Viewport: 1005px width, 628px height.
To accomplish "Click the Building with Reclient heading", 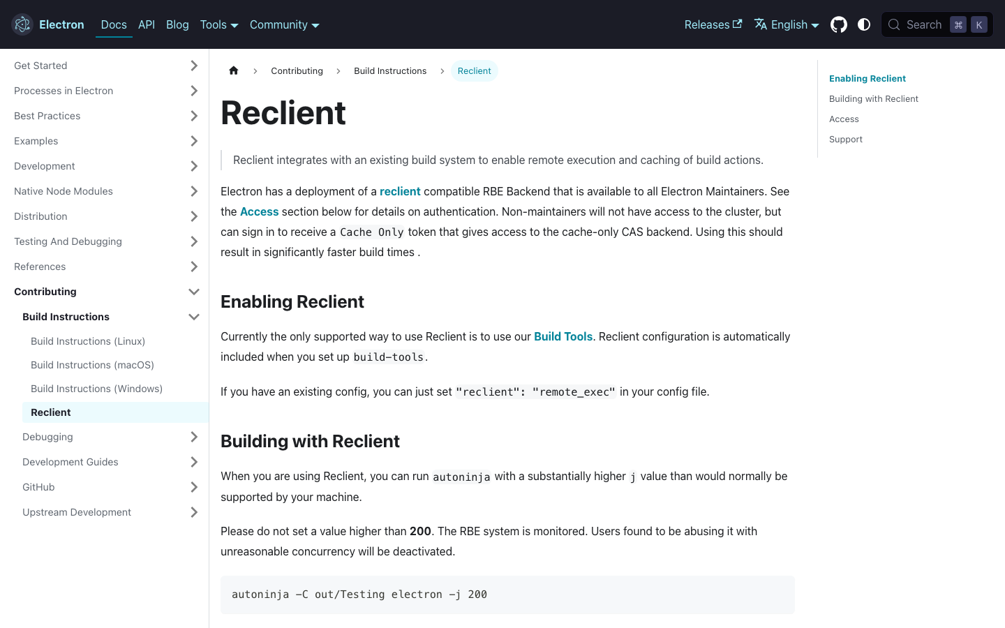I will (x=310, y=441).
